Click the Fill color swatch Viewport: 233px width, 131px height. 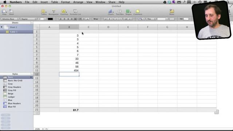pyautogui.click(x=186, y=19)
